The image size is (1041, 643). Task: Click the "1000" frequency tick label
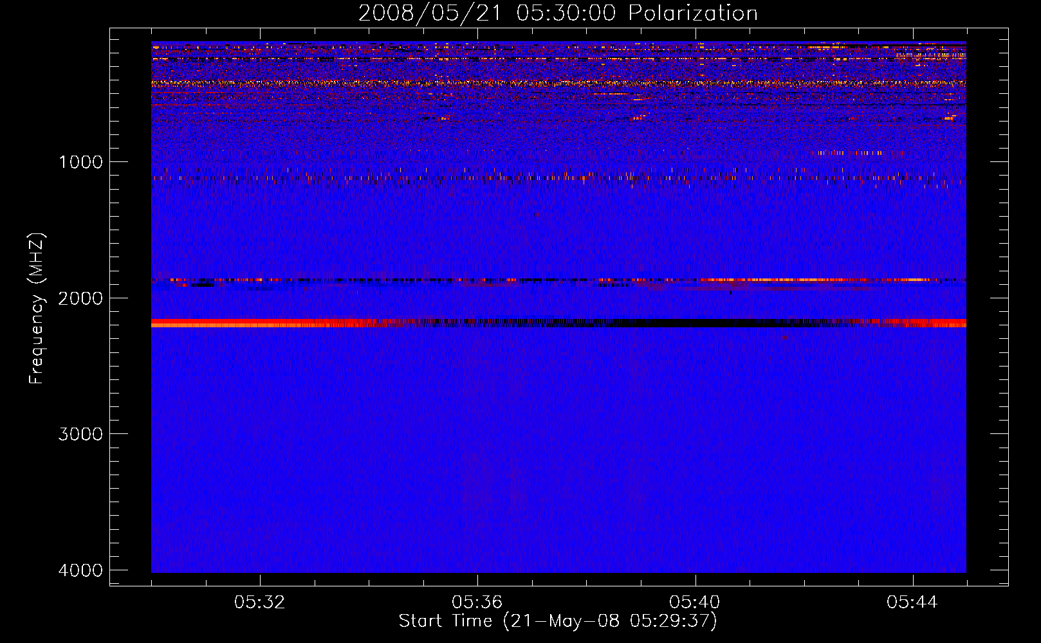(80, 161)
